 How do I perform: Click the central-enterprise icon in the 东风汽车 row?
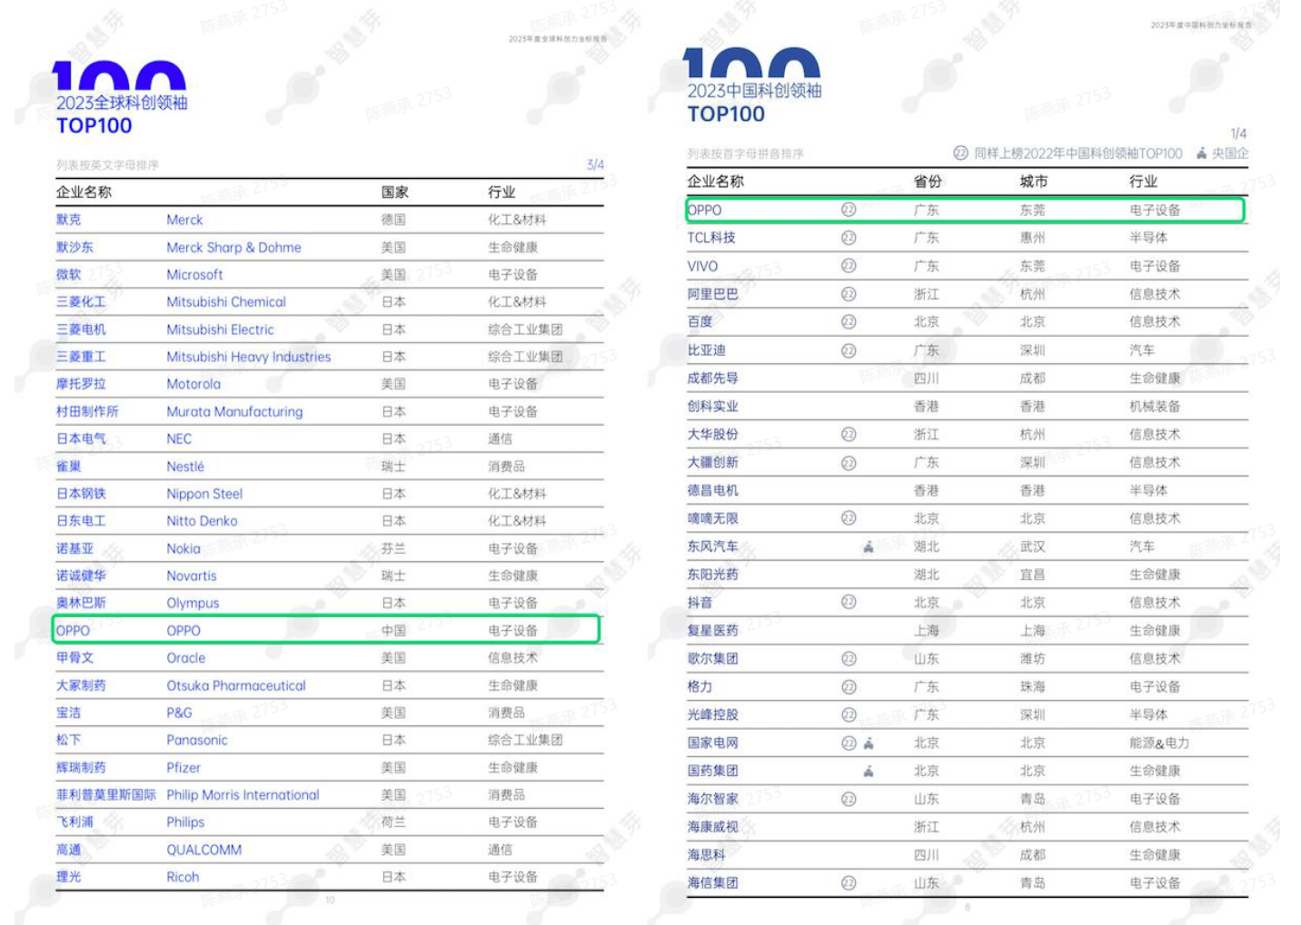[x=869, y=546]
